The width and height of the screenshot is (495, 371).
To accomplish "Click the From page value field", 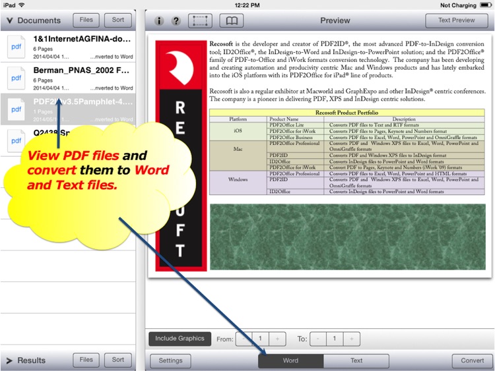I will [260, 339].
